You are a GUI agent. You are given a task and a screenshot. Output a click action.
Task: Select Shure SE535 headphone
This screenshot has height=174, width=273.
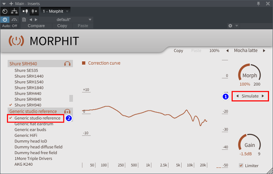[26, 70]
